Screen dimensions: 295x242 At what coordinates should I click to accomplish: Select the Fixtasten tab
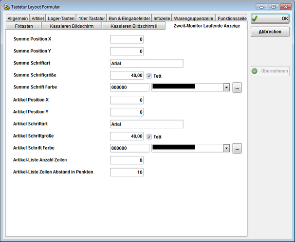pos(24,26)
